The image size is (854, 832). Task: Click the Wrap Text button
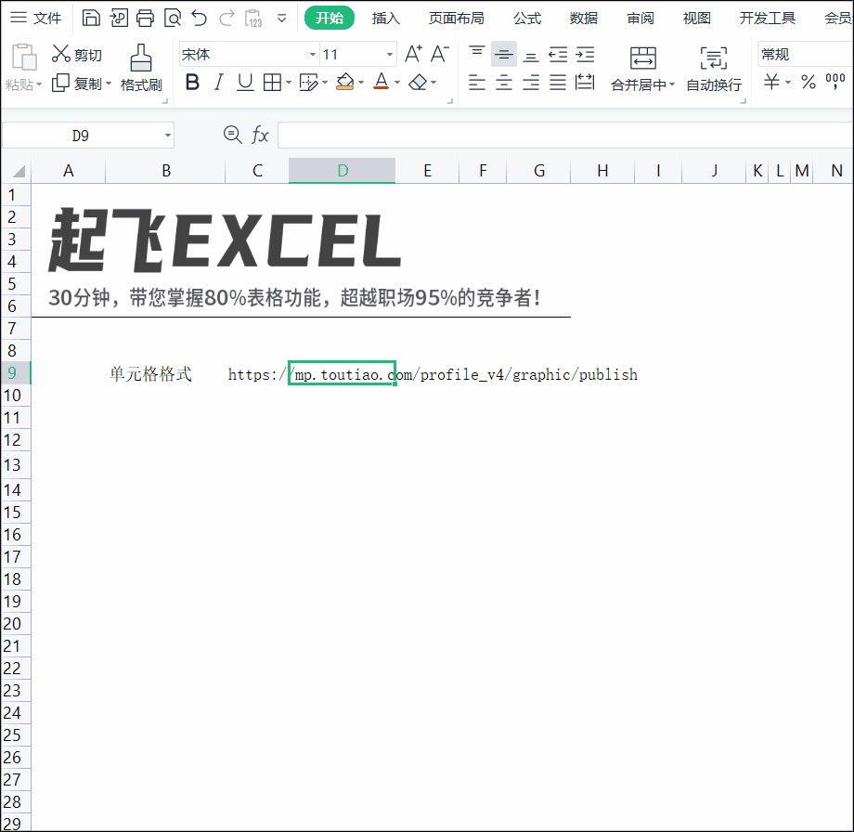[x=714, y=69]
